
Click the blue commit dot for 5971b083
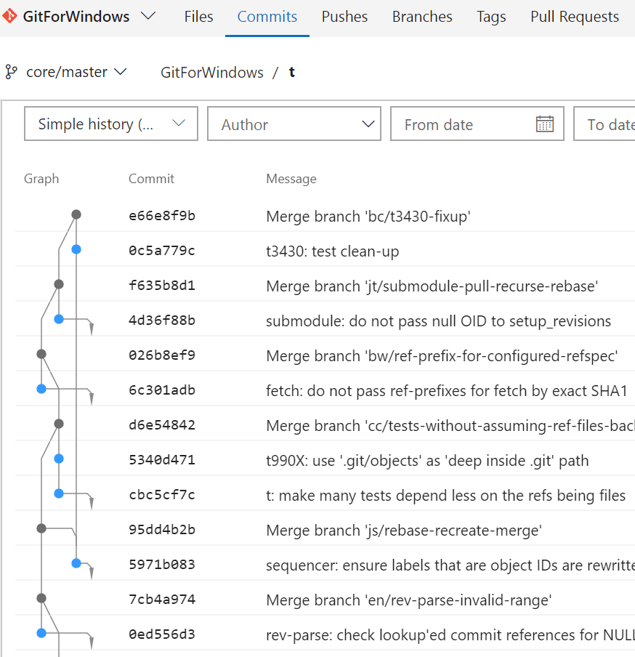pos(76,563)
